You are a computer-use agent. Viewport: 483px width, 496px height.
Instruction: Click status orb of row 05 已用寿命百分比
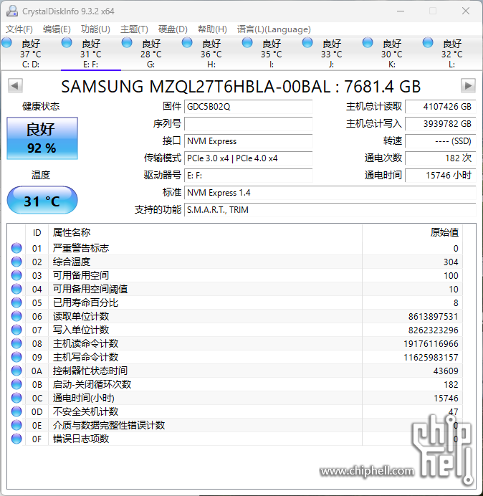[x=16, y=302]
